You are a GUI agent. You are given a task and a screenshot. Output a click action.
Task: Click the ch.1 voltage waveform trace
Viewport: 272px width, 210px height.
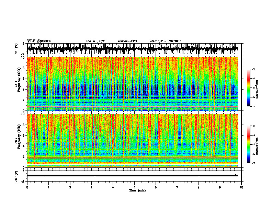click(133, 49)
